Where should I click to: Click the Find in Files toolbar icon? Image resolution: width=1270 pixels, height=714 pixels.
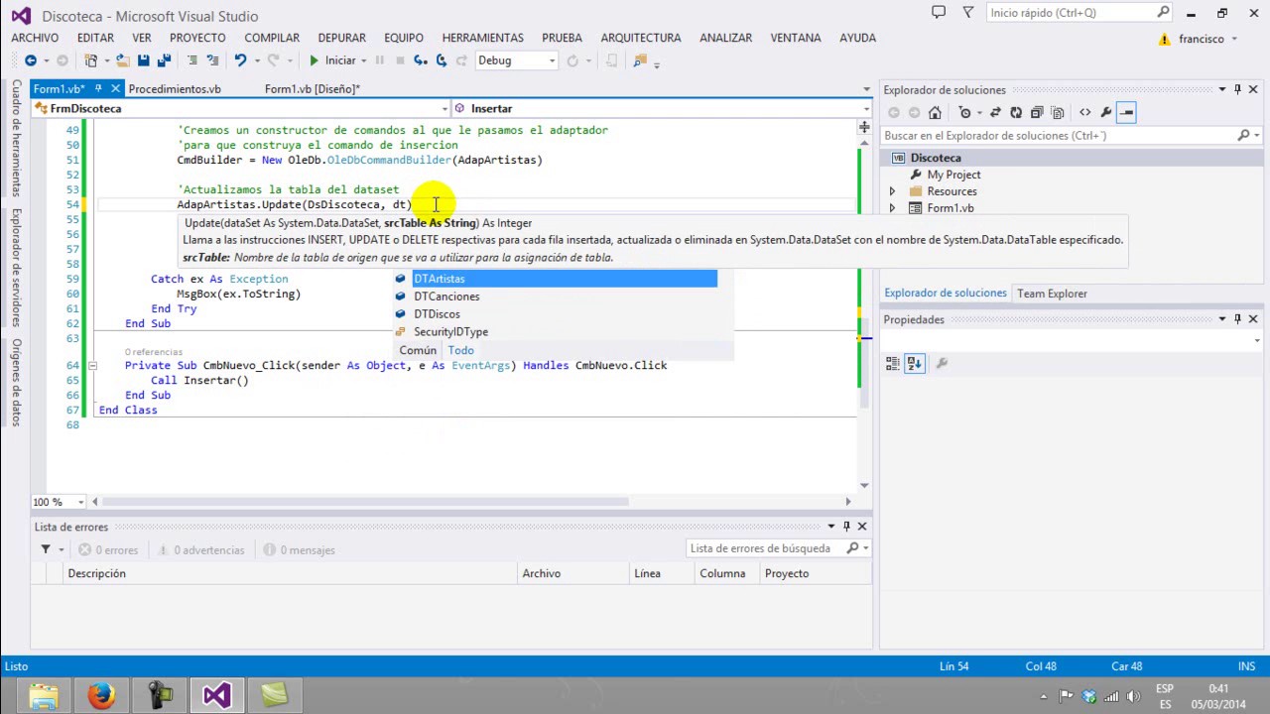pyautogui.click(x=639, y=60)
